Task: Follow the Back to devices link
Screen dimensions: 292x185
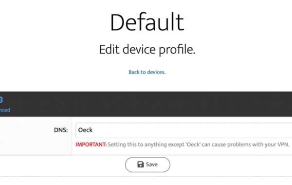Action: click(x=147, y=72)
